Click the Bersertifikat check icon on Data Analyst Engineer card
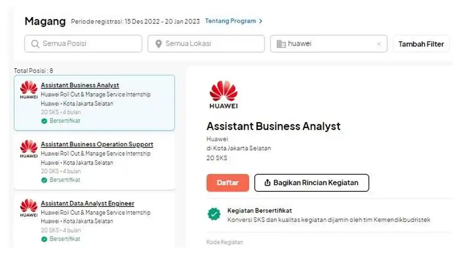Screen dimensions: 459x258 coord(44,239)
